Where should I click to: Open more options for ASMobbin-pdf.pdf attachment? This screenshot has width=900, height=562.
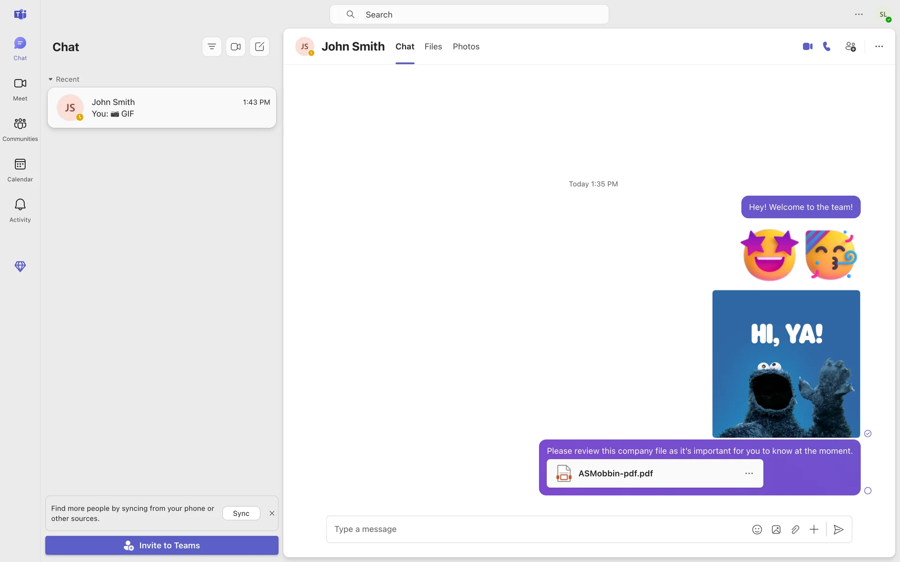(x=749, y=473)
